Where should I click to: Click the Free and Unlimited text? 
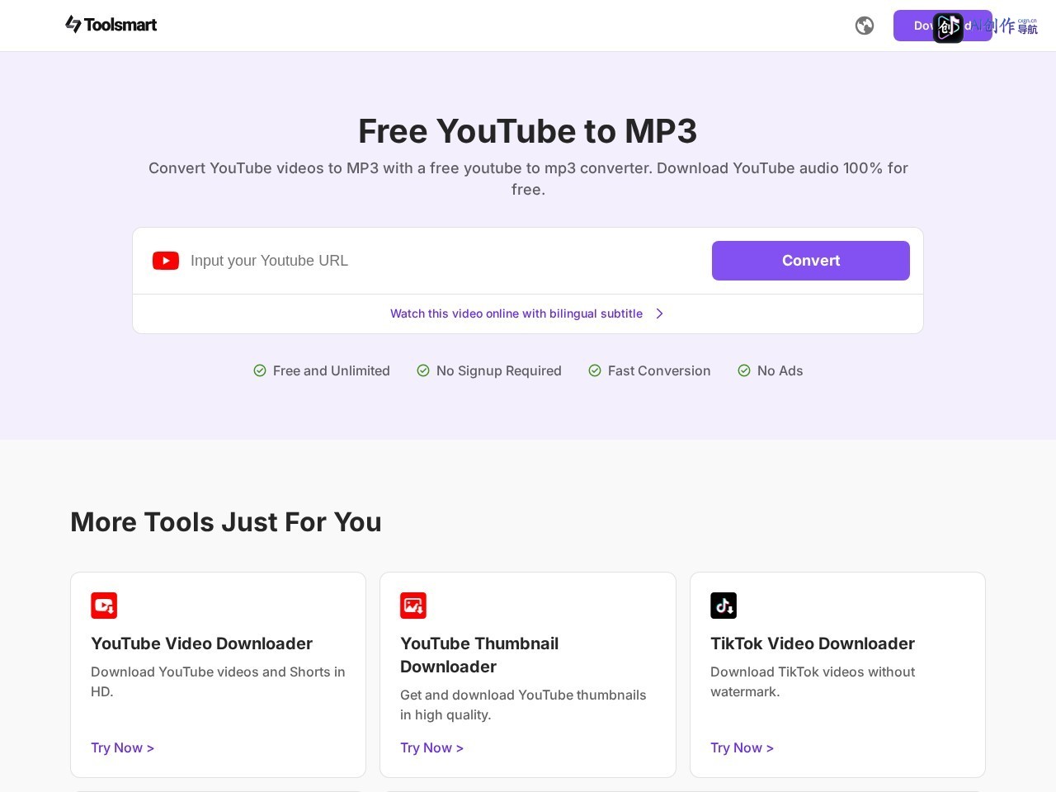tap(332, 370)
